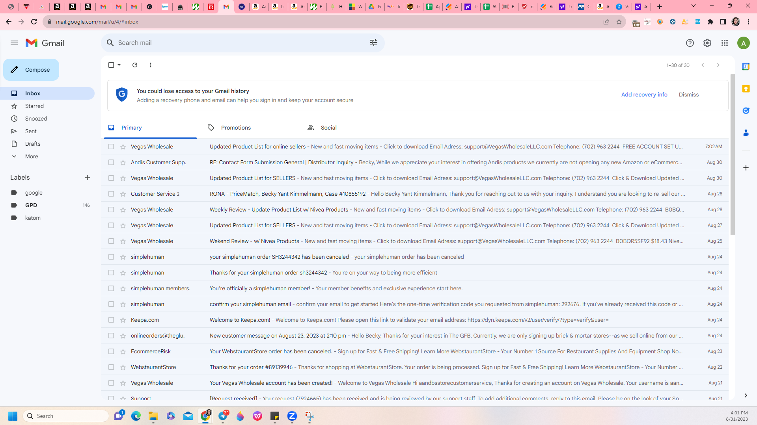Open the google label
This screenshot has height=425, width=757.
click(x=47, y=193)
